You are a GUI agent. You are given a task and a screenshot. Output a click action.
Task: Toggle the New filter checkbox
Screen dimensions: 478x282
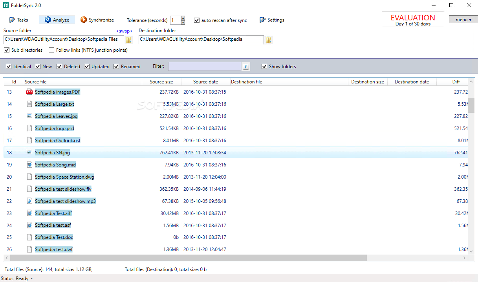coord(38,67)
